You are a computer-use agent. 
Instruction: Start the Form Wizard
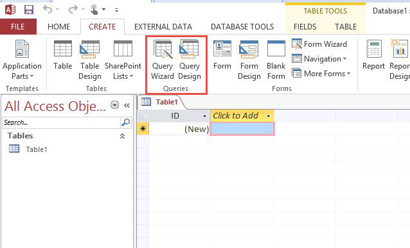[x=319, y=44]
